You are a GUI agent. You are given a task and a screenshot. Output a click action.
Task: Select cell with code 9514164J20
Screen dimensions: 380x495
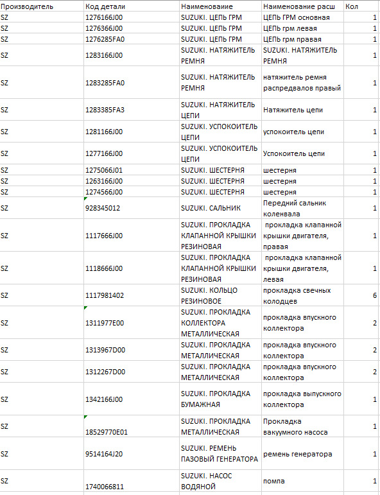pyautogui.click(x=132, y=453)
